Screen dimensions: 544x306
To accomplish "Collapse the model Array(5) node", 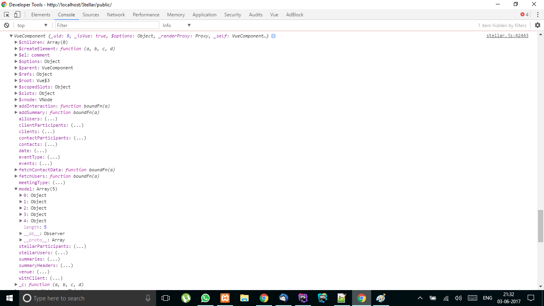I will click(x=16, y=189).
